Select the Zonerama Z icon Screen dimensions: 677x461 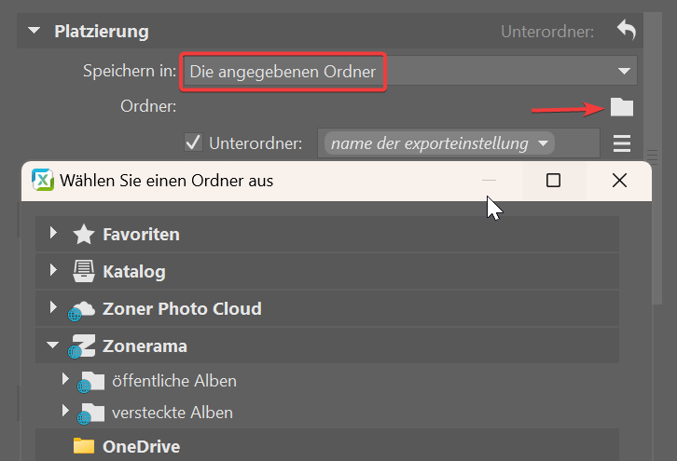pos(82,346)
